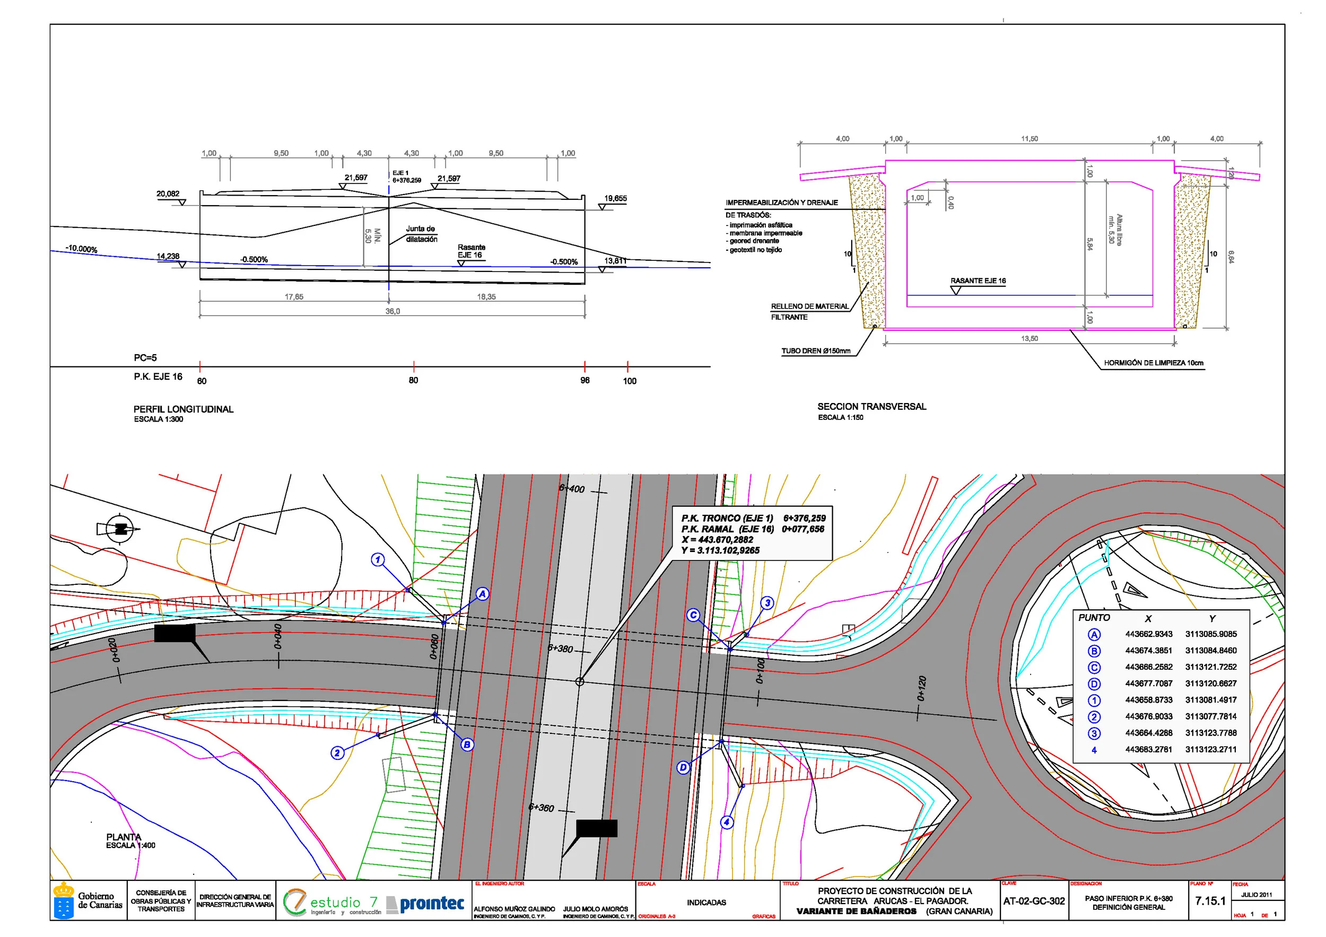
Task: Click the estudio 7 logo
Action: (x=332, y=903)
